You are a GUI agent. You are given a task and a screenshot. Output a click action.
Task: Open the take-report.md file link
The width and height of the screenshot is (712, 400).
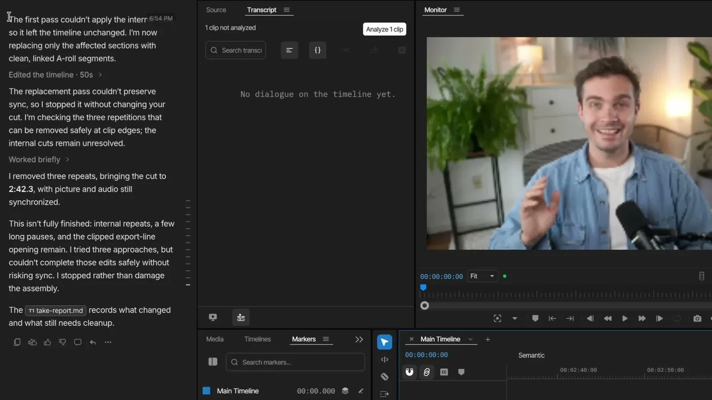point(56,311)
